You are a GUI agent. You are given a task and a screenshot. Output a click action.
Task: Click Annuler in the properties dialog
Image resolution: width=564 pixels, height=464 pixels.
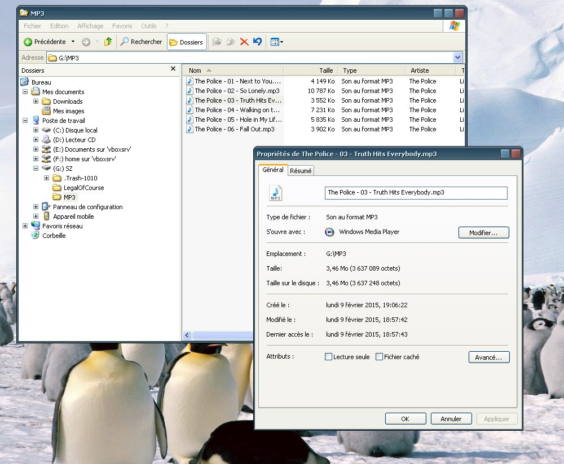451,419
